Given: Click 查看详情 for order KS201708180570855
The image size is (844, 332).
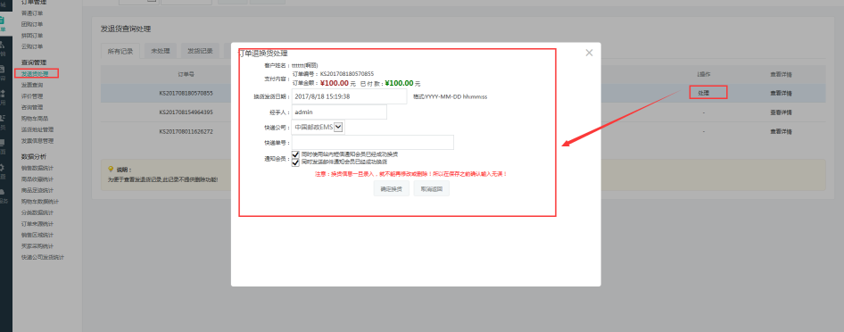Looking at the screenshot, I should pos(781,93).
